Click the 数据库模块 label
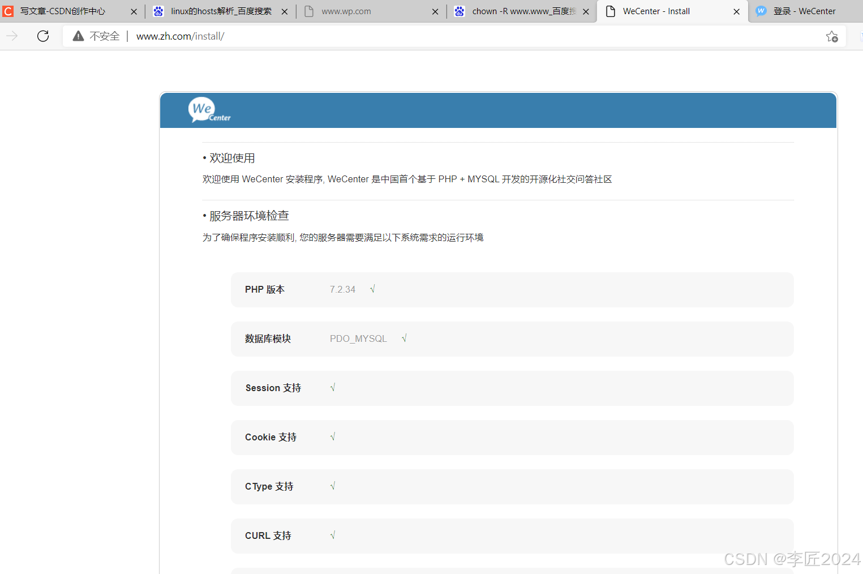Viewport: 863px width, 574px height. point(268,339)
